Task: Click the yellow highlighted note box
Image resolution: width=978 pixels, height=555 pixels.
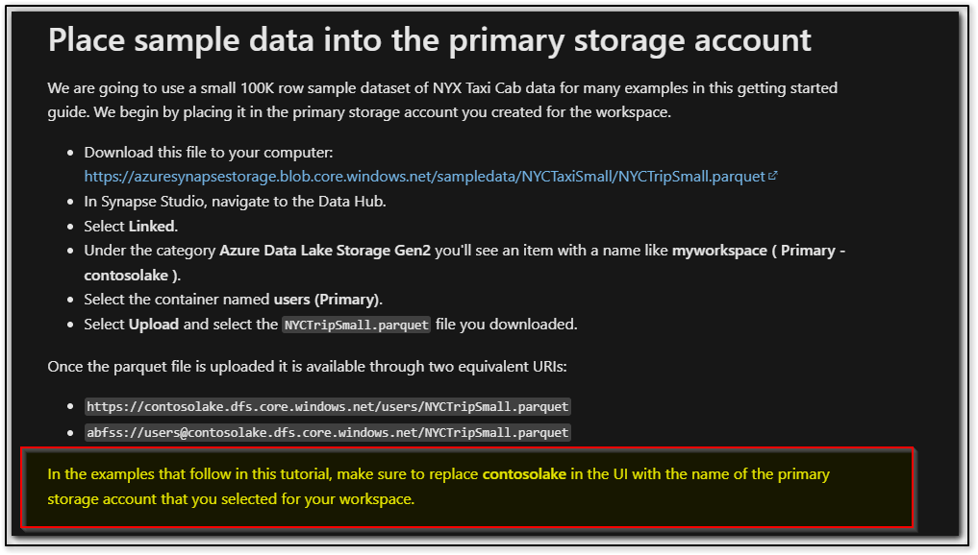Action: click(x=467, y=488)
